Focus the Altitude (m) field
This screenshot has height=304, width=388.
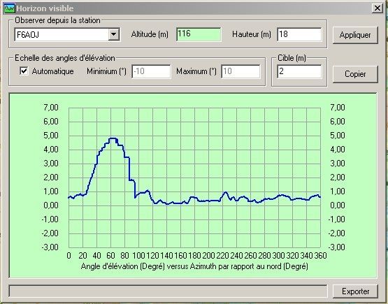tap(199, 34)
